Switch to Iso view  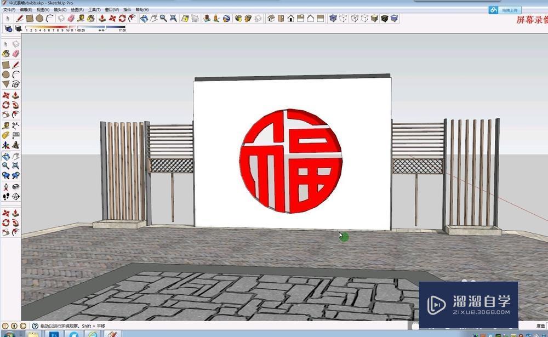271,18
